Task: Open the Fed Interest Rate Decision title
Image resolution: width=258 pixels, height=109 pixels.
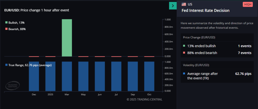Action: coord(205,11)
